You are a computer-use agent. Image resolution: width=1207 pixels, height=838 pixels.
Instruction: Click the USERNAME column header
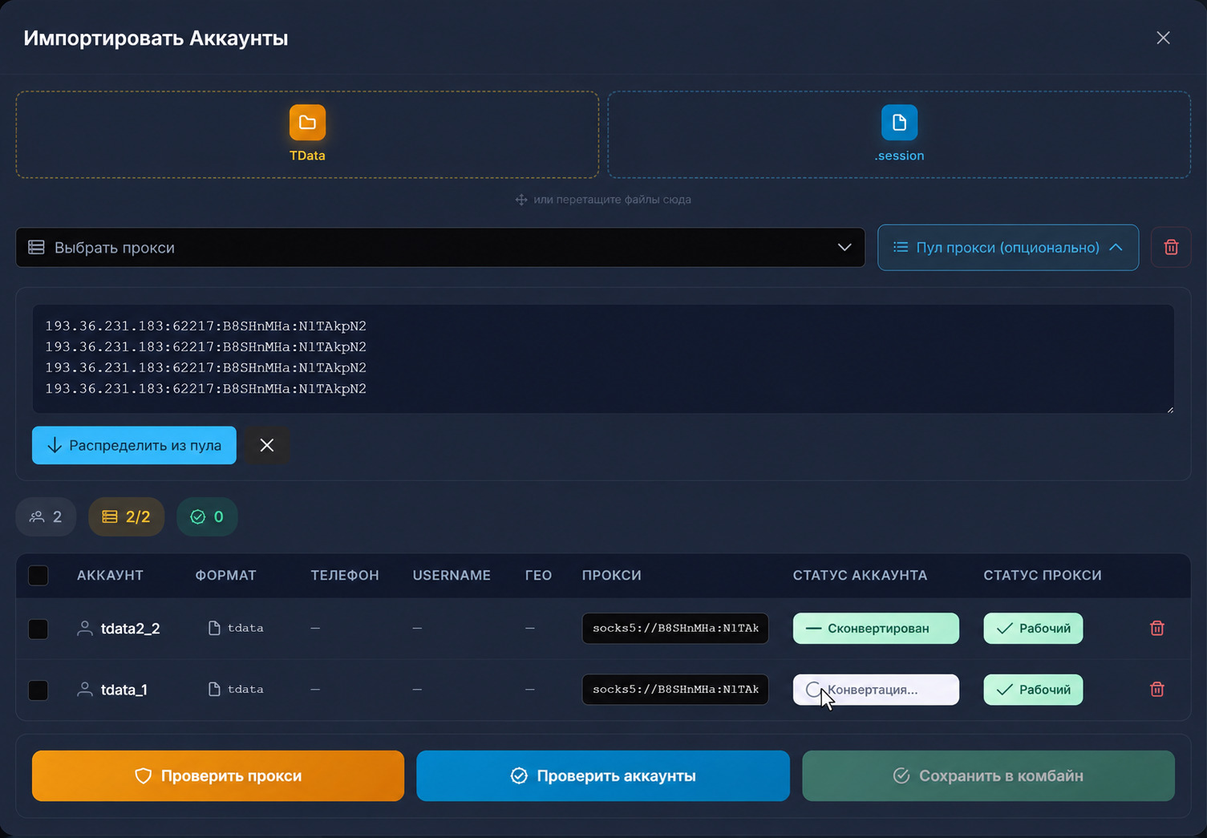(x=452, y=575)
